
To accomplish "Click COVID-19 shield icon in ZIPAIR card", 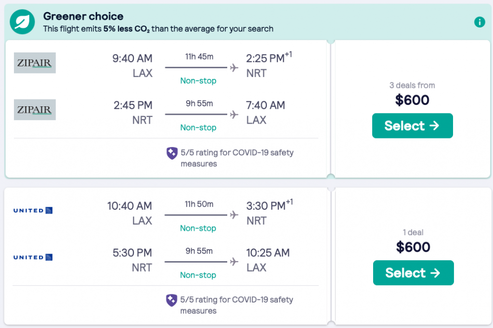I will tap(172, 153).
